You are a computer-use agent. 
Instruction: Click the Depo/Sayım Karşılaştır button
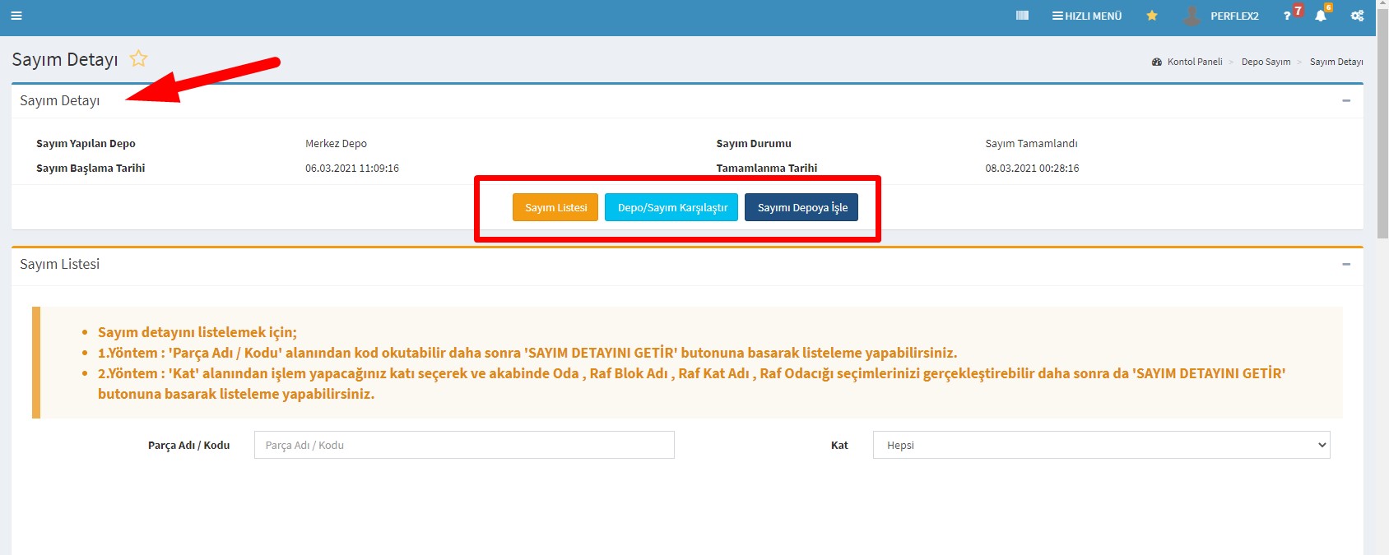672,207
